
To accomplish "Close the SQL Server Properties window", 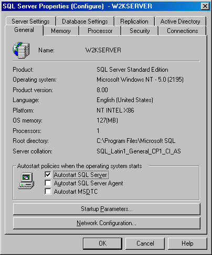I will pos(205,6).
